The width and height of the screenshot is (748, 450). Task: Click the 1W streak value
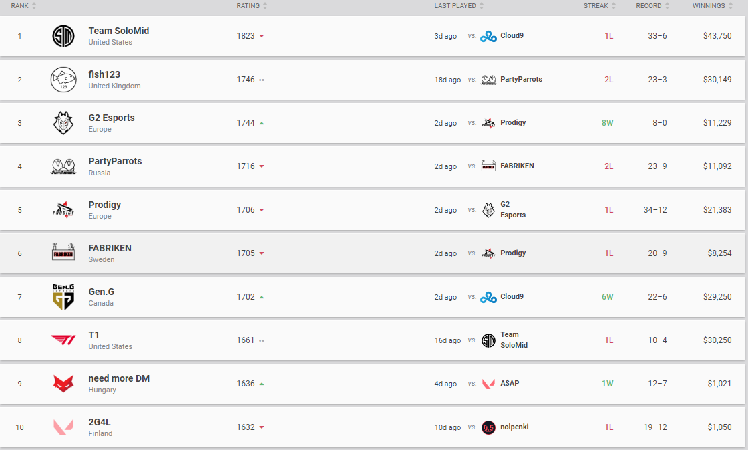(607, 384)
